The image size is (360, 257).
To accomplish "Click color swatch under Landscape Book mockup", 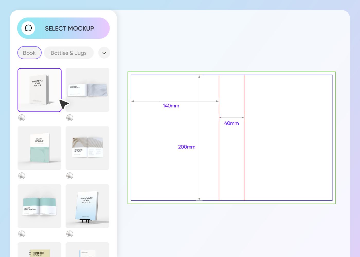I will click(70, 118).
